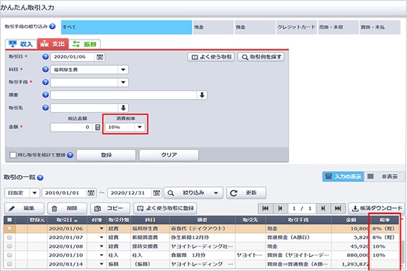Open help for 取引手段の絞り込み

pyautogui.click(x=52, y=26)
